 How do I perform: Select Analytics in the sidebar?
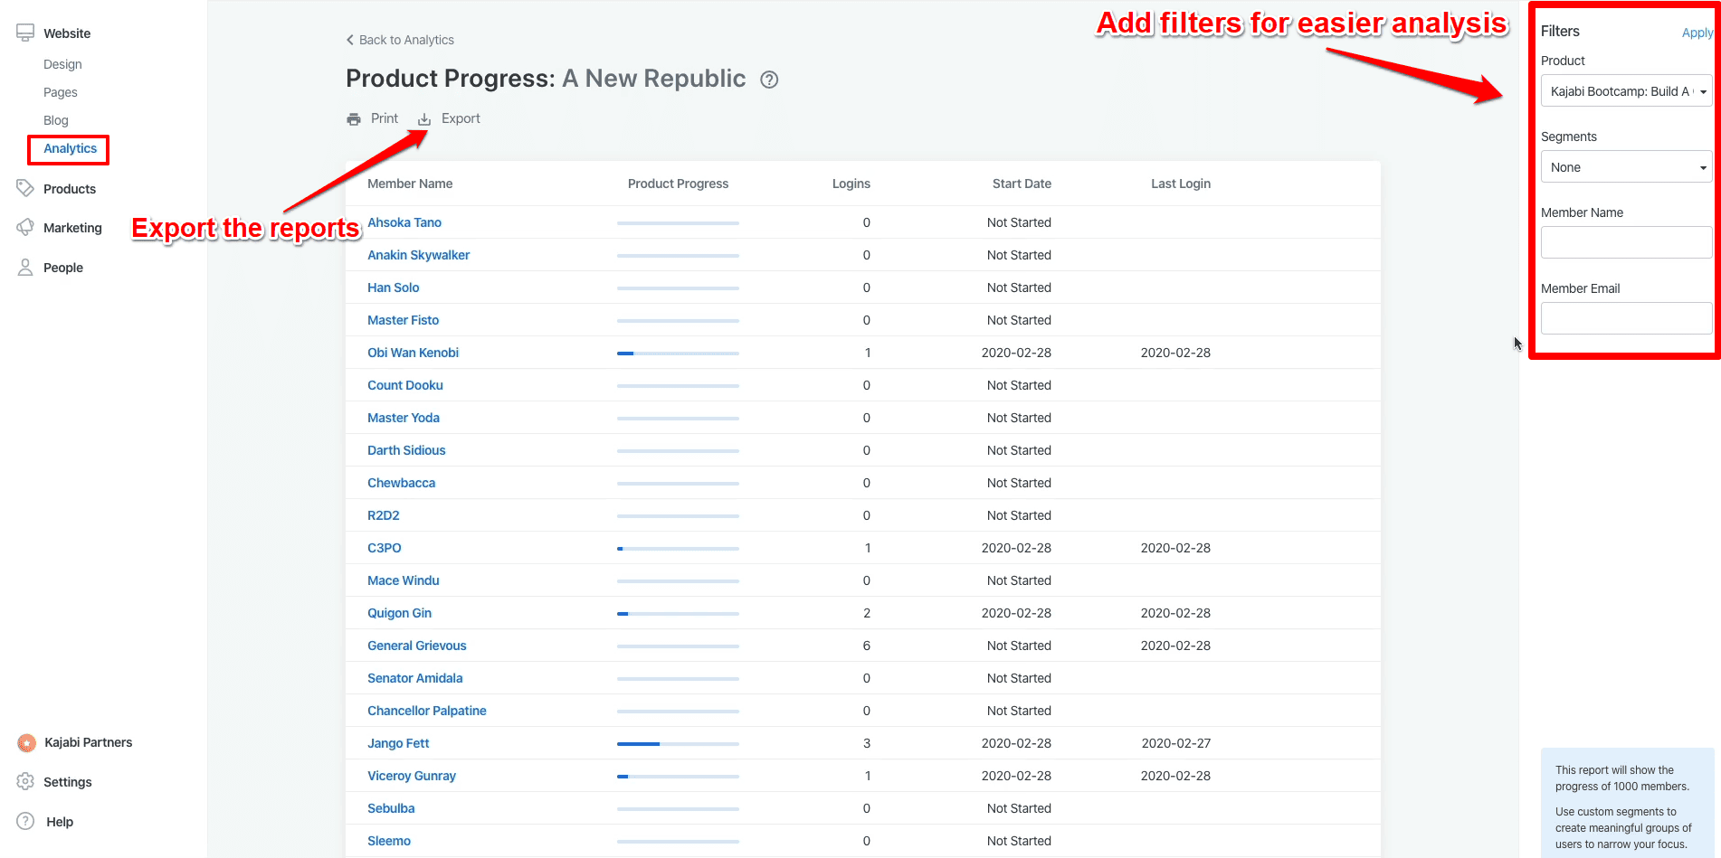pyautogui.click(x=70, y=148)
